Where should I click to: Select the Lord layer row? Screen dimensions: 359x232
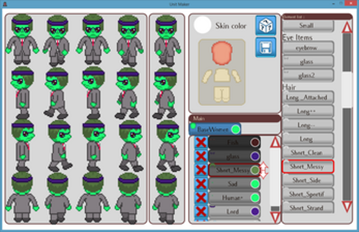(234, 211)
